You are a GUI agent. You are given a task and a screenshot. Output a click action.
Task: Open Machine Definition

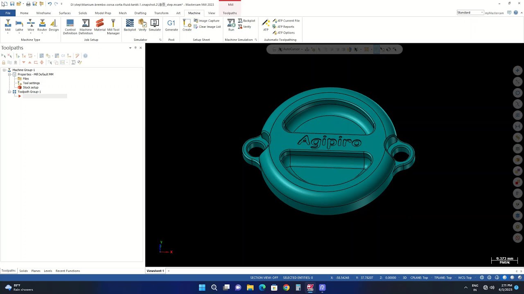86,27
